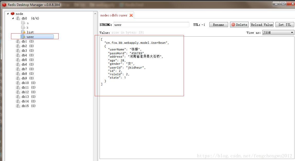Click the "state": 1 line
The width and height of the screenshot is (295, 161).
coord(117,78)
